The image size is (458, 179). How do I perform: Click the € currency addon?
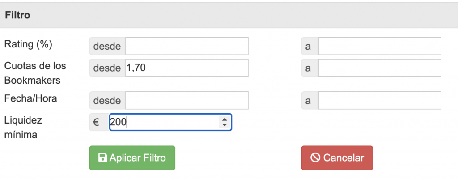96,122
